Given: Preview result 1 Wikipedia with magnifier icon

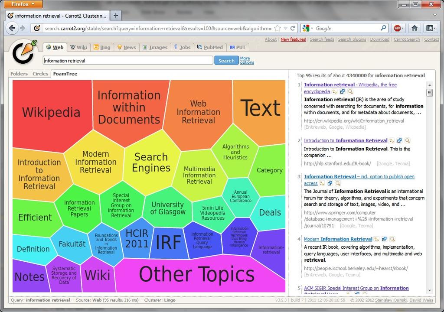Looking at the screenshot, I should tap(350, 91).
